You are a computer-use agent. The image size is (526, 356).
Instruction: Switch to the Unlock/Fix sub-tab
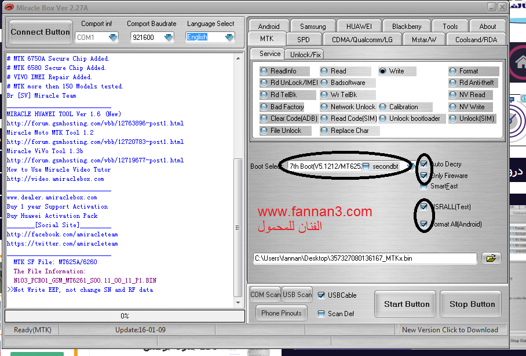305,54
